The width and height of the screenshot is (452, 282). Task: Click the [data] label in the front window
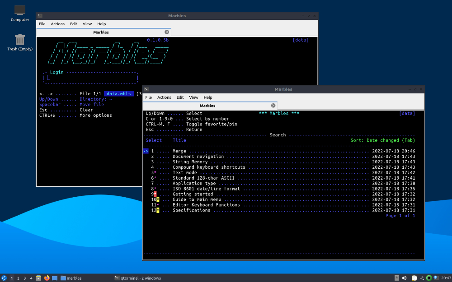(407, 113)
